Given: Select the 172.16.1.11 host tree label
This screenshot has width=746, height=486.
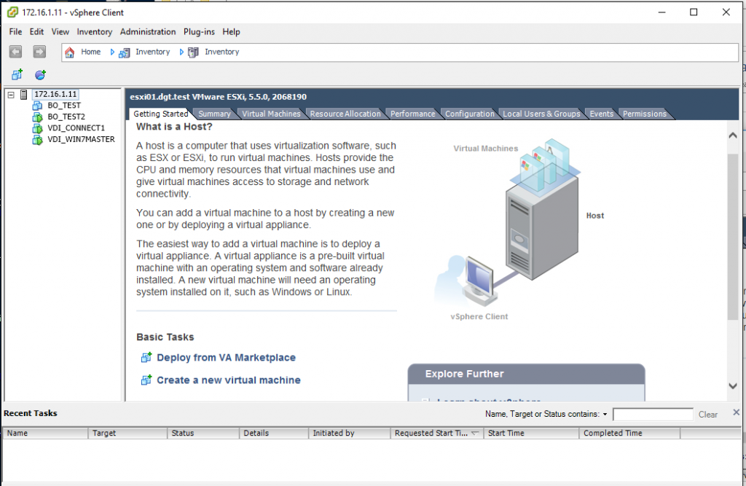Looking at the screenshot, I should tap(55, 94).
